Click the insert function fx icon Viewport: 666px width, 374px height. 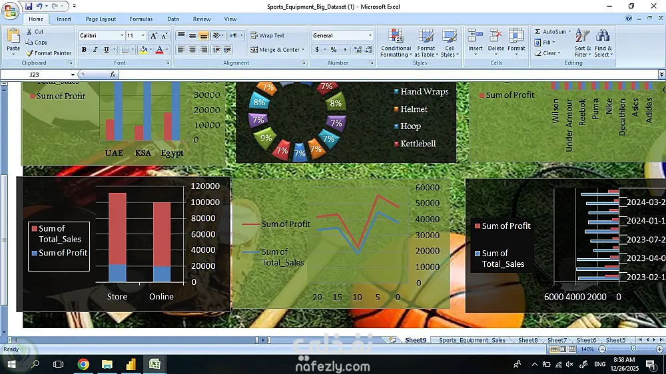point(113,75)
